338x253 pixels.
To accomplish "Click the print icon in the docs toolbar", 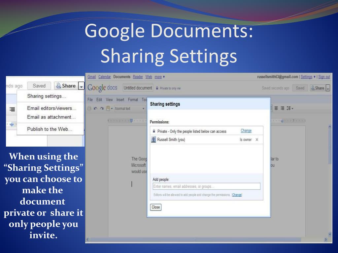I will (x=89, y=108).
